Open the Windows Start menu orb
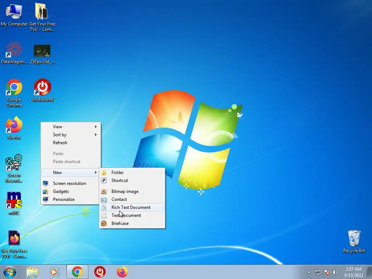Viewport: 372px width, 279px height. click(x=10, y=272)
